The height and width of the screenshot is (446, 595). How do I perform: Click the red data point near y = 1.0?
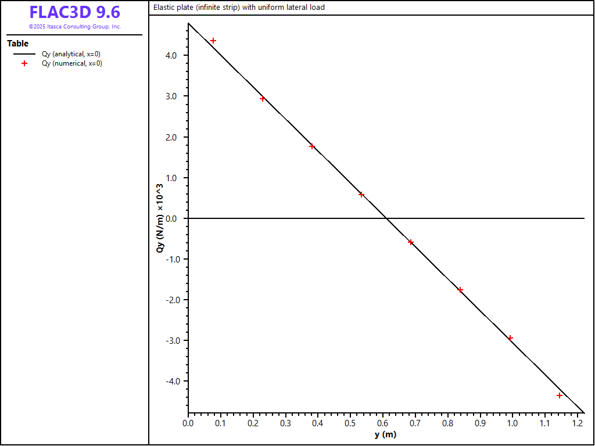click(x=510, y=338)
